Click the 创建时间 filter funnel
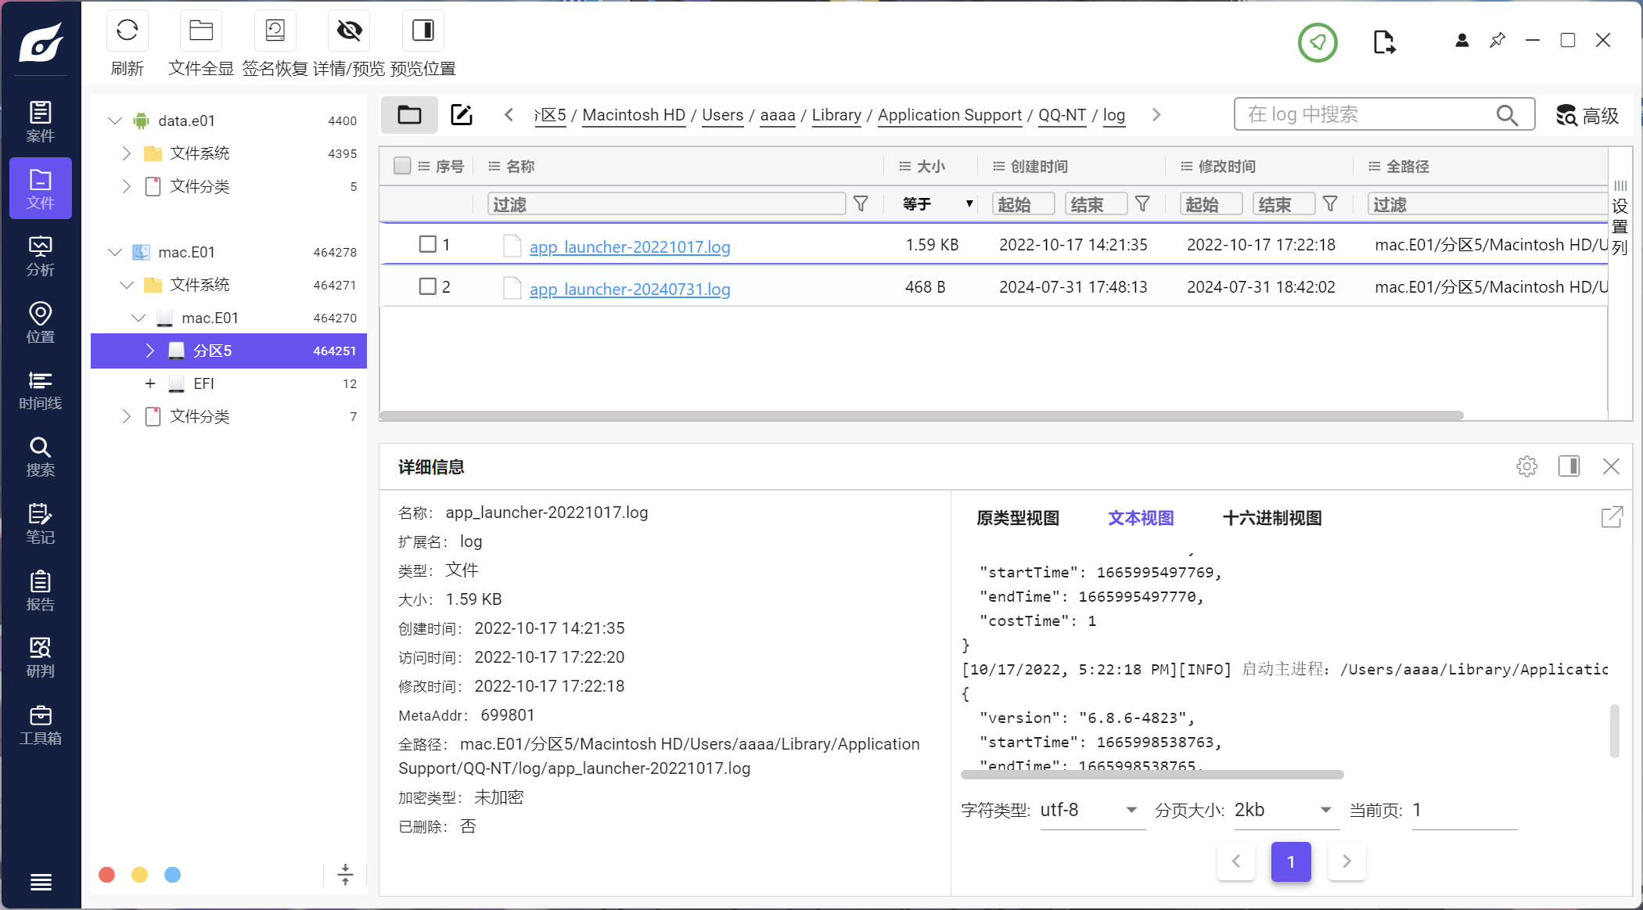 [1142, 204]
